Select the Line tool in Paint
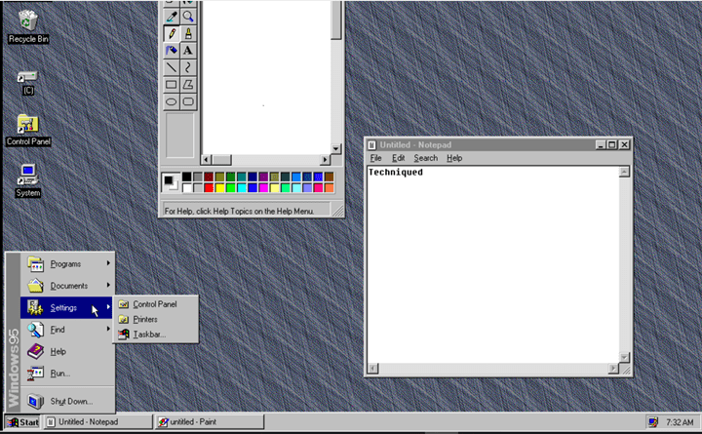 click(172, 67)
